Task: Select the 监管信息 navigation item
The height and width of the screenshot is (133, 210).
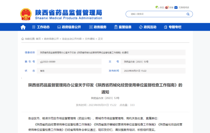Action: click(x=123, y=27)
